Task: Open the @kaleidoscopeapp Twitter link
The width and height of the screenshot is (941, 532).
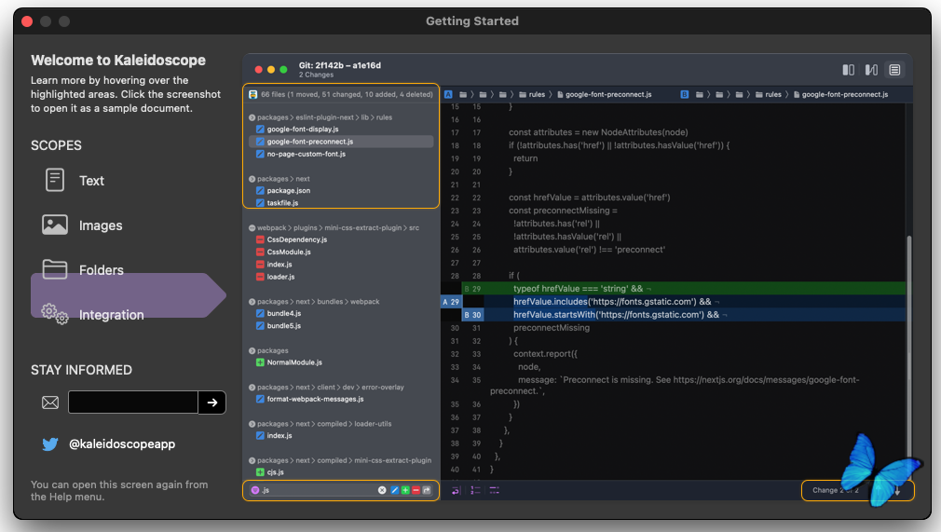Action: [x=122, y=444]
